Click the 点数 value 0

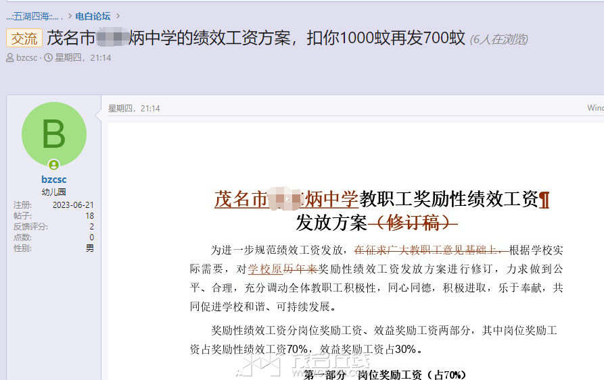92,237
